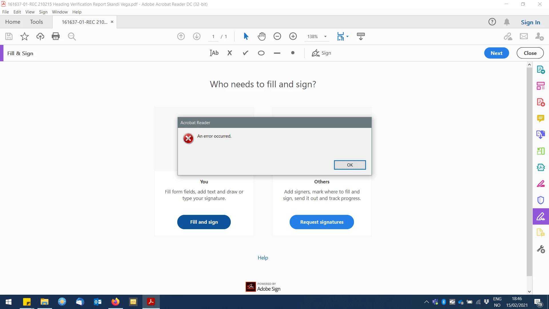Choose the circle annotation tool
Image resolution: width=549 pixels, height=309 pixels.
coord(261,53)
